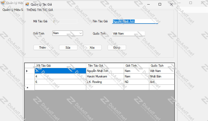Click the Quản Lý Tác Giả window icon
Viewport: 208px width, 121px height.
(27, 4)
